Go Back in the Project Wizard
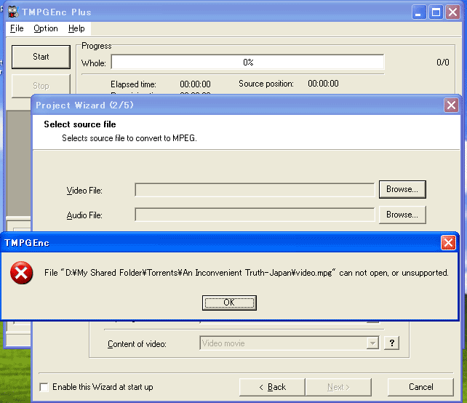The width and height of the screenshot is (467, 403). [x=272, y=387]
